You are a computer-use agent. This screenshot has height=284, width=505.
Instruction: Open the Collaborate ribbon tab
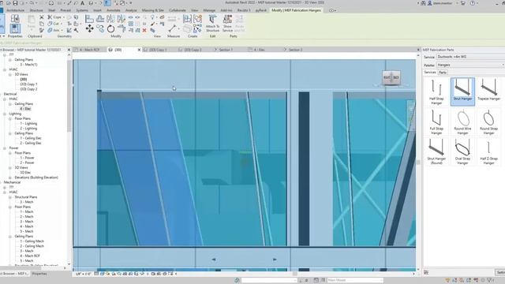click(177, 10)
